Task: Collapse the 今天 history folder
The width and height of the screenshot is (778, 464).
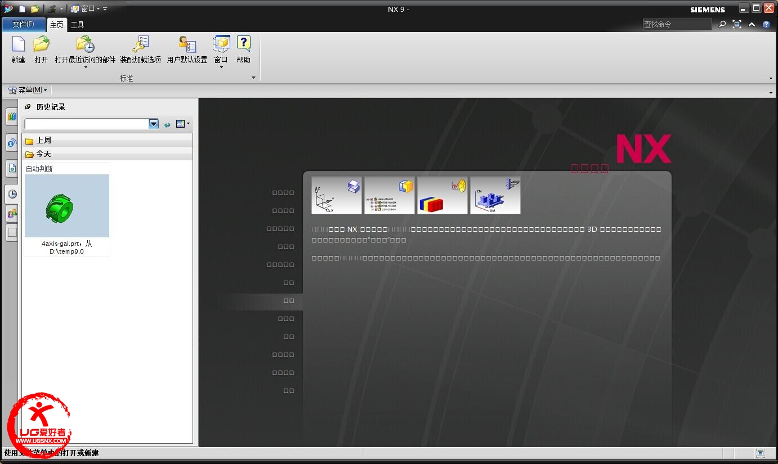Action: pos(108,154)
